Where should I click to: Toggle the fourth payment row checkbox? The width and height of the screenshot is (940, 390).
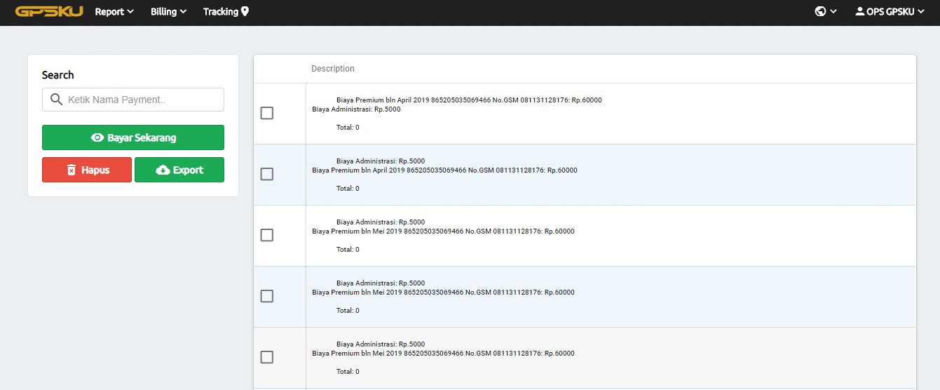click(x=266, y=296)
